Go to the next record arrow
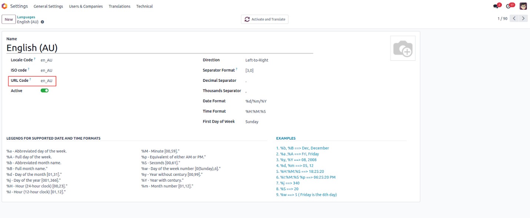This screenshot has height=218, width=530. coord(523,19)
